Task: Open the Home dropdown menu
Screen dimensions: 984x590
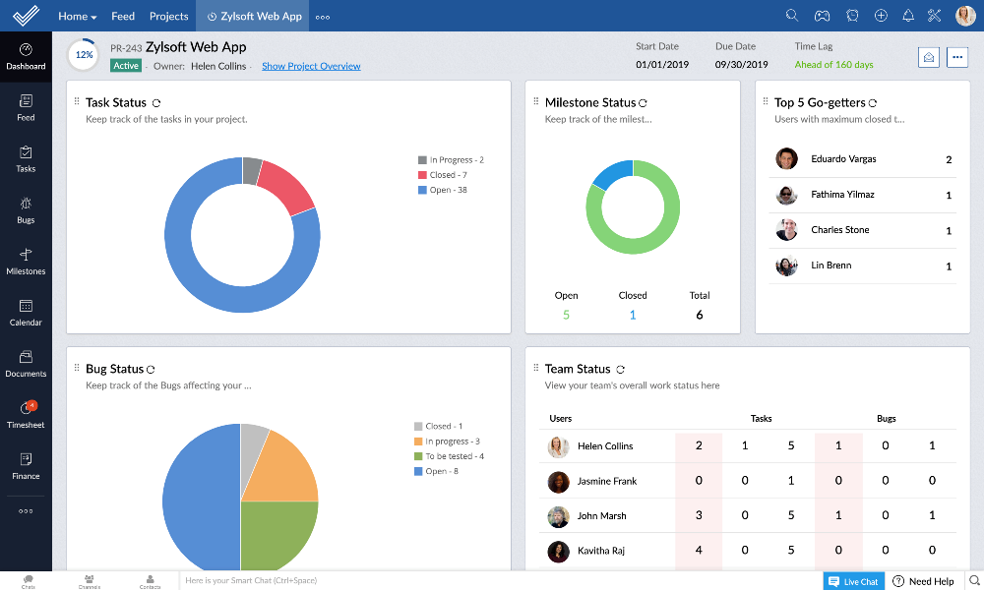Action: pos(76,16)
